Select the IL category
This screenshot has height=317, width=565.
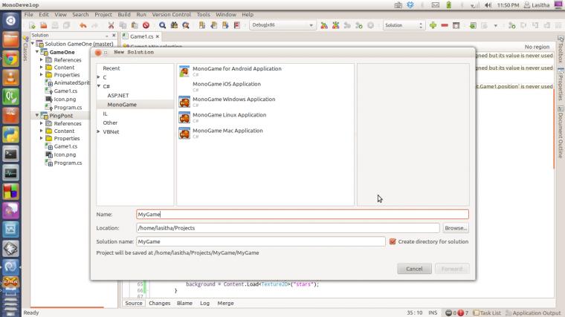click(x=106, y=114)
